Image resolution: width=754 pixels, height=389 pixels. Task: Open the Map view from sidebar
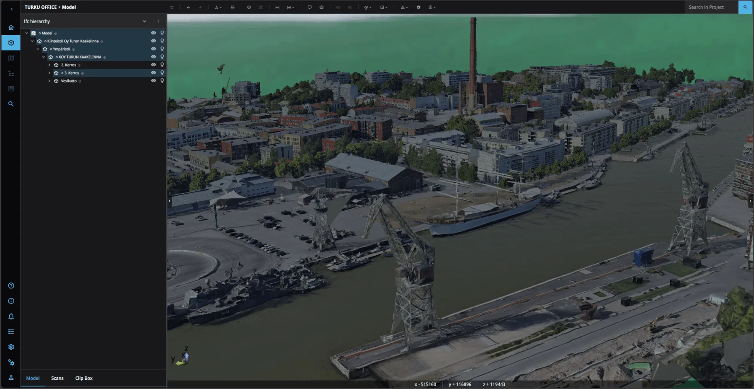point(11,58)
